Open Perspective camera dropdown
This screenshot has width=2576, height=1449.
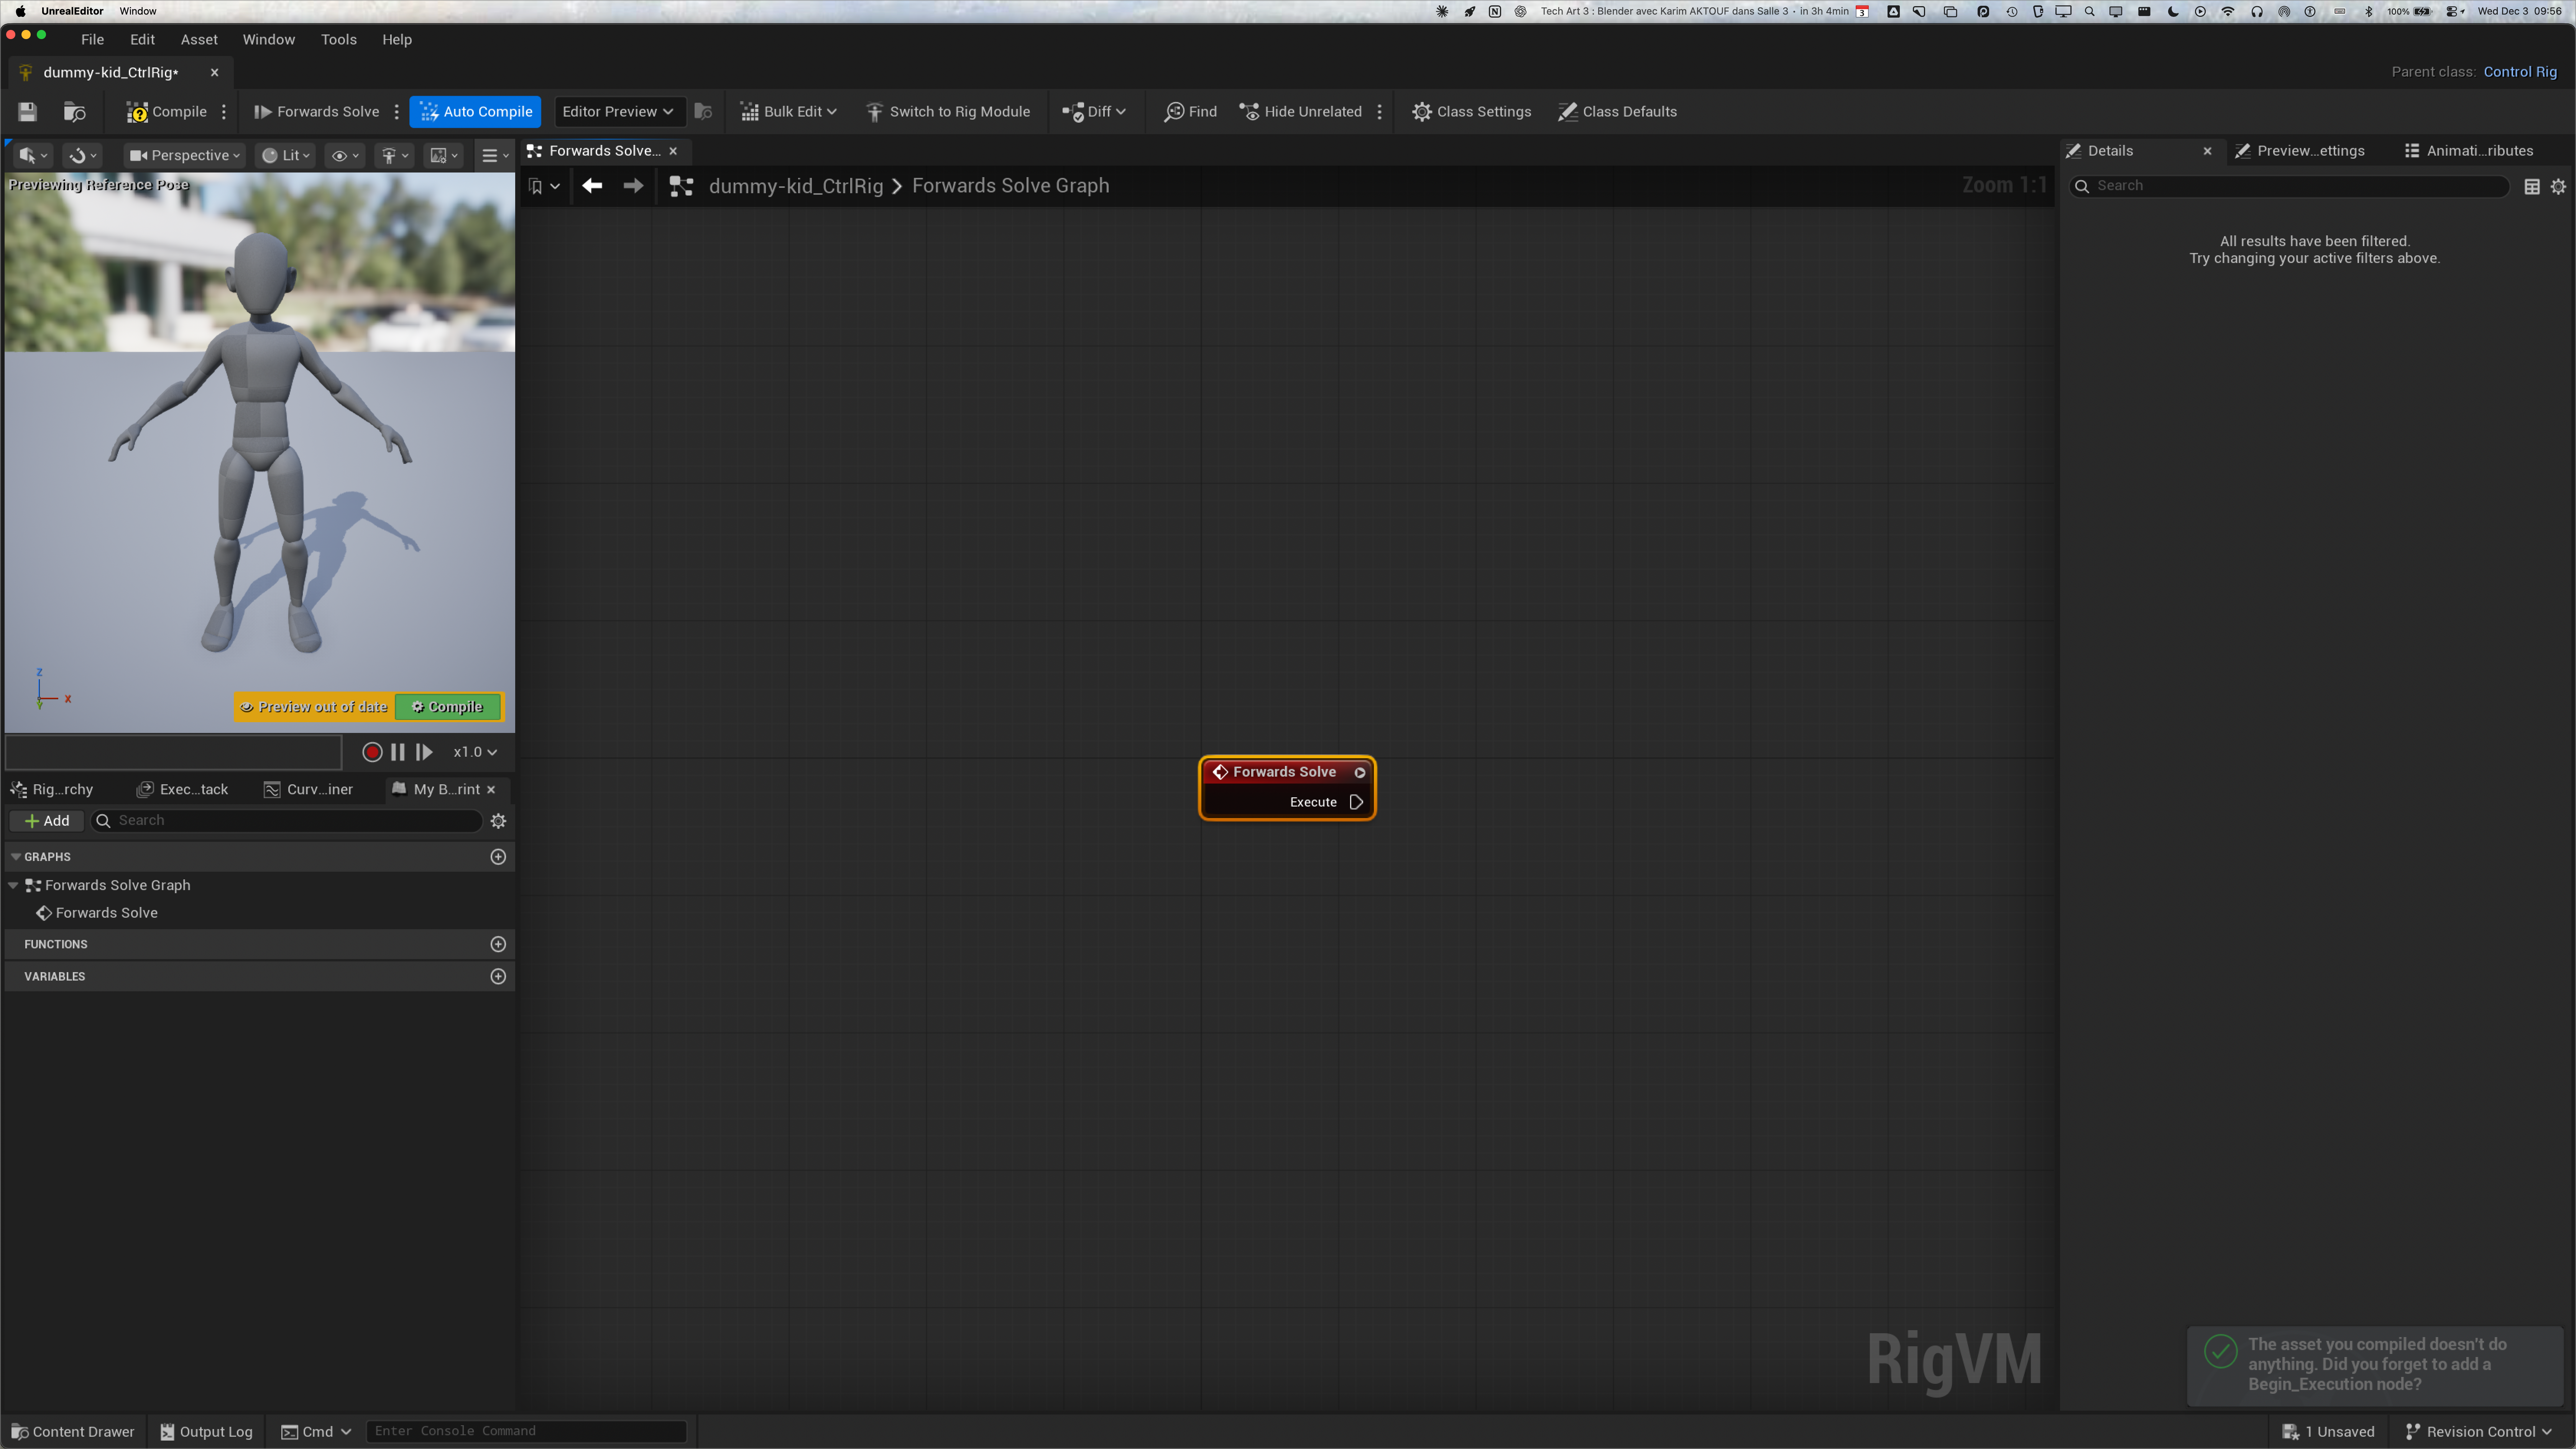click(x=184, y=156)
